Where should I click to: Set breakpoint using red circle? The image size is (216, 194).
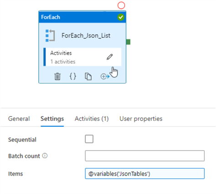click(121, 5)
